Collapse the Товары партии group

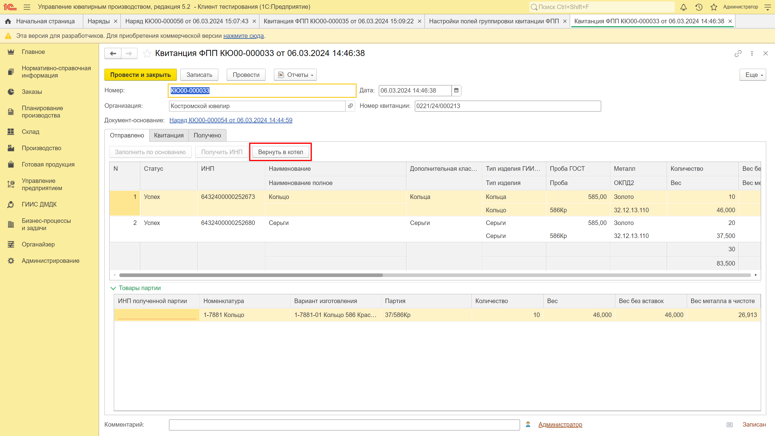(113, 288)
